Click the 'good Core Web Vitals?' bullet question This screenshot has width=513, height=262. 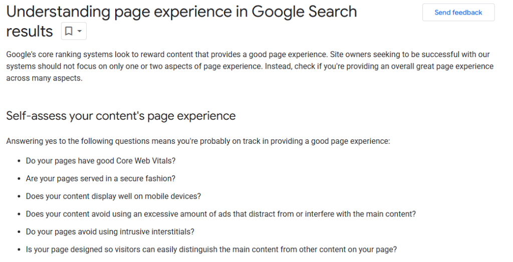101,161
